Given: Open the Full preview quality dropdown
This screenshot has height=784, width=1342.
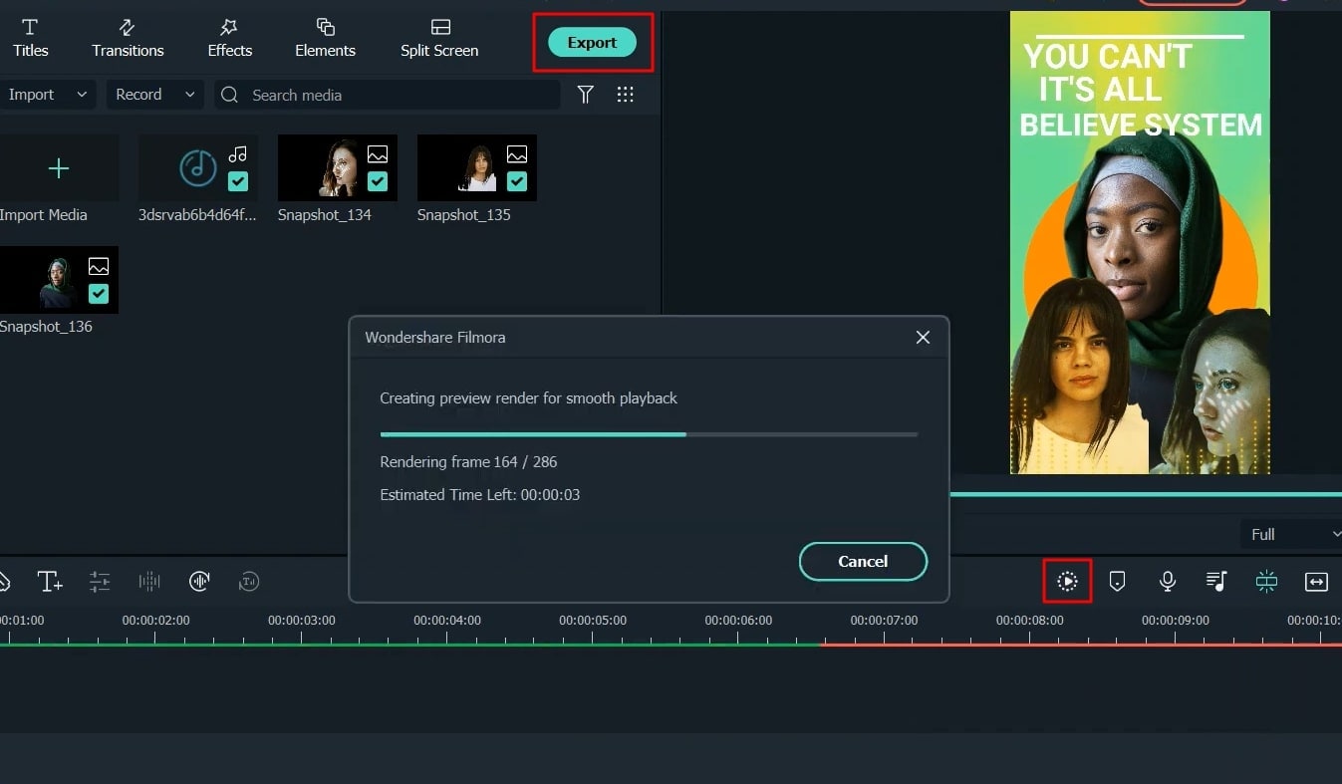Looking at the screenshot, I should tap(1292, 534).
